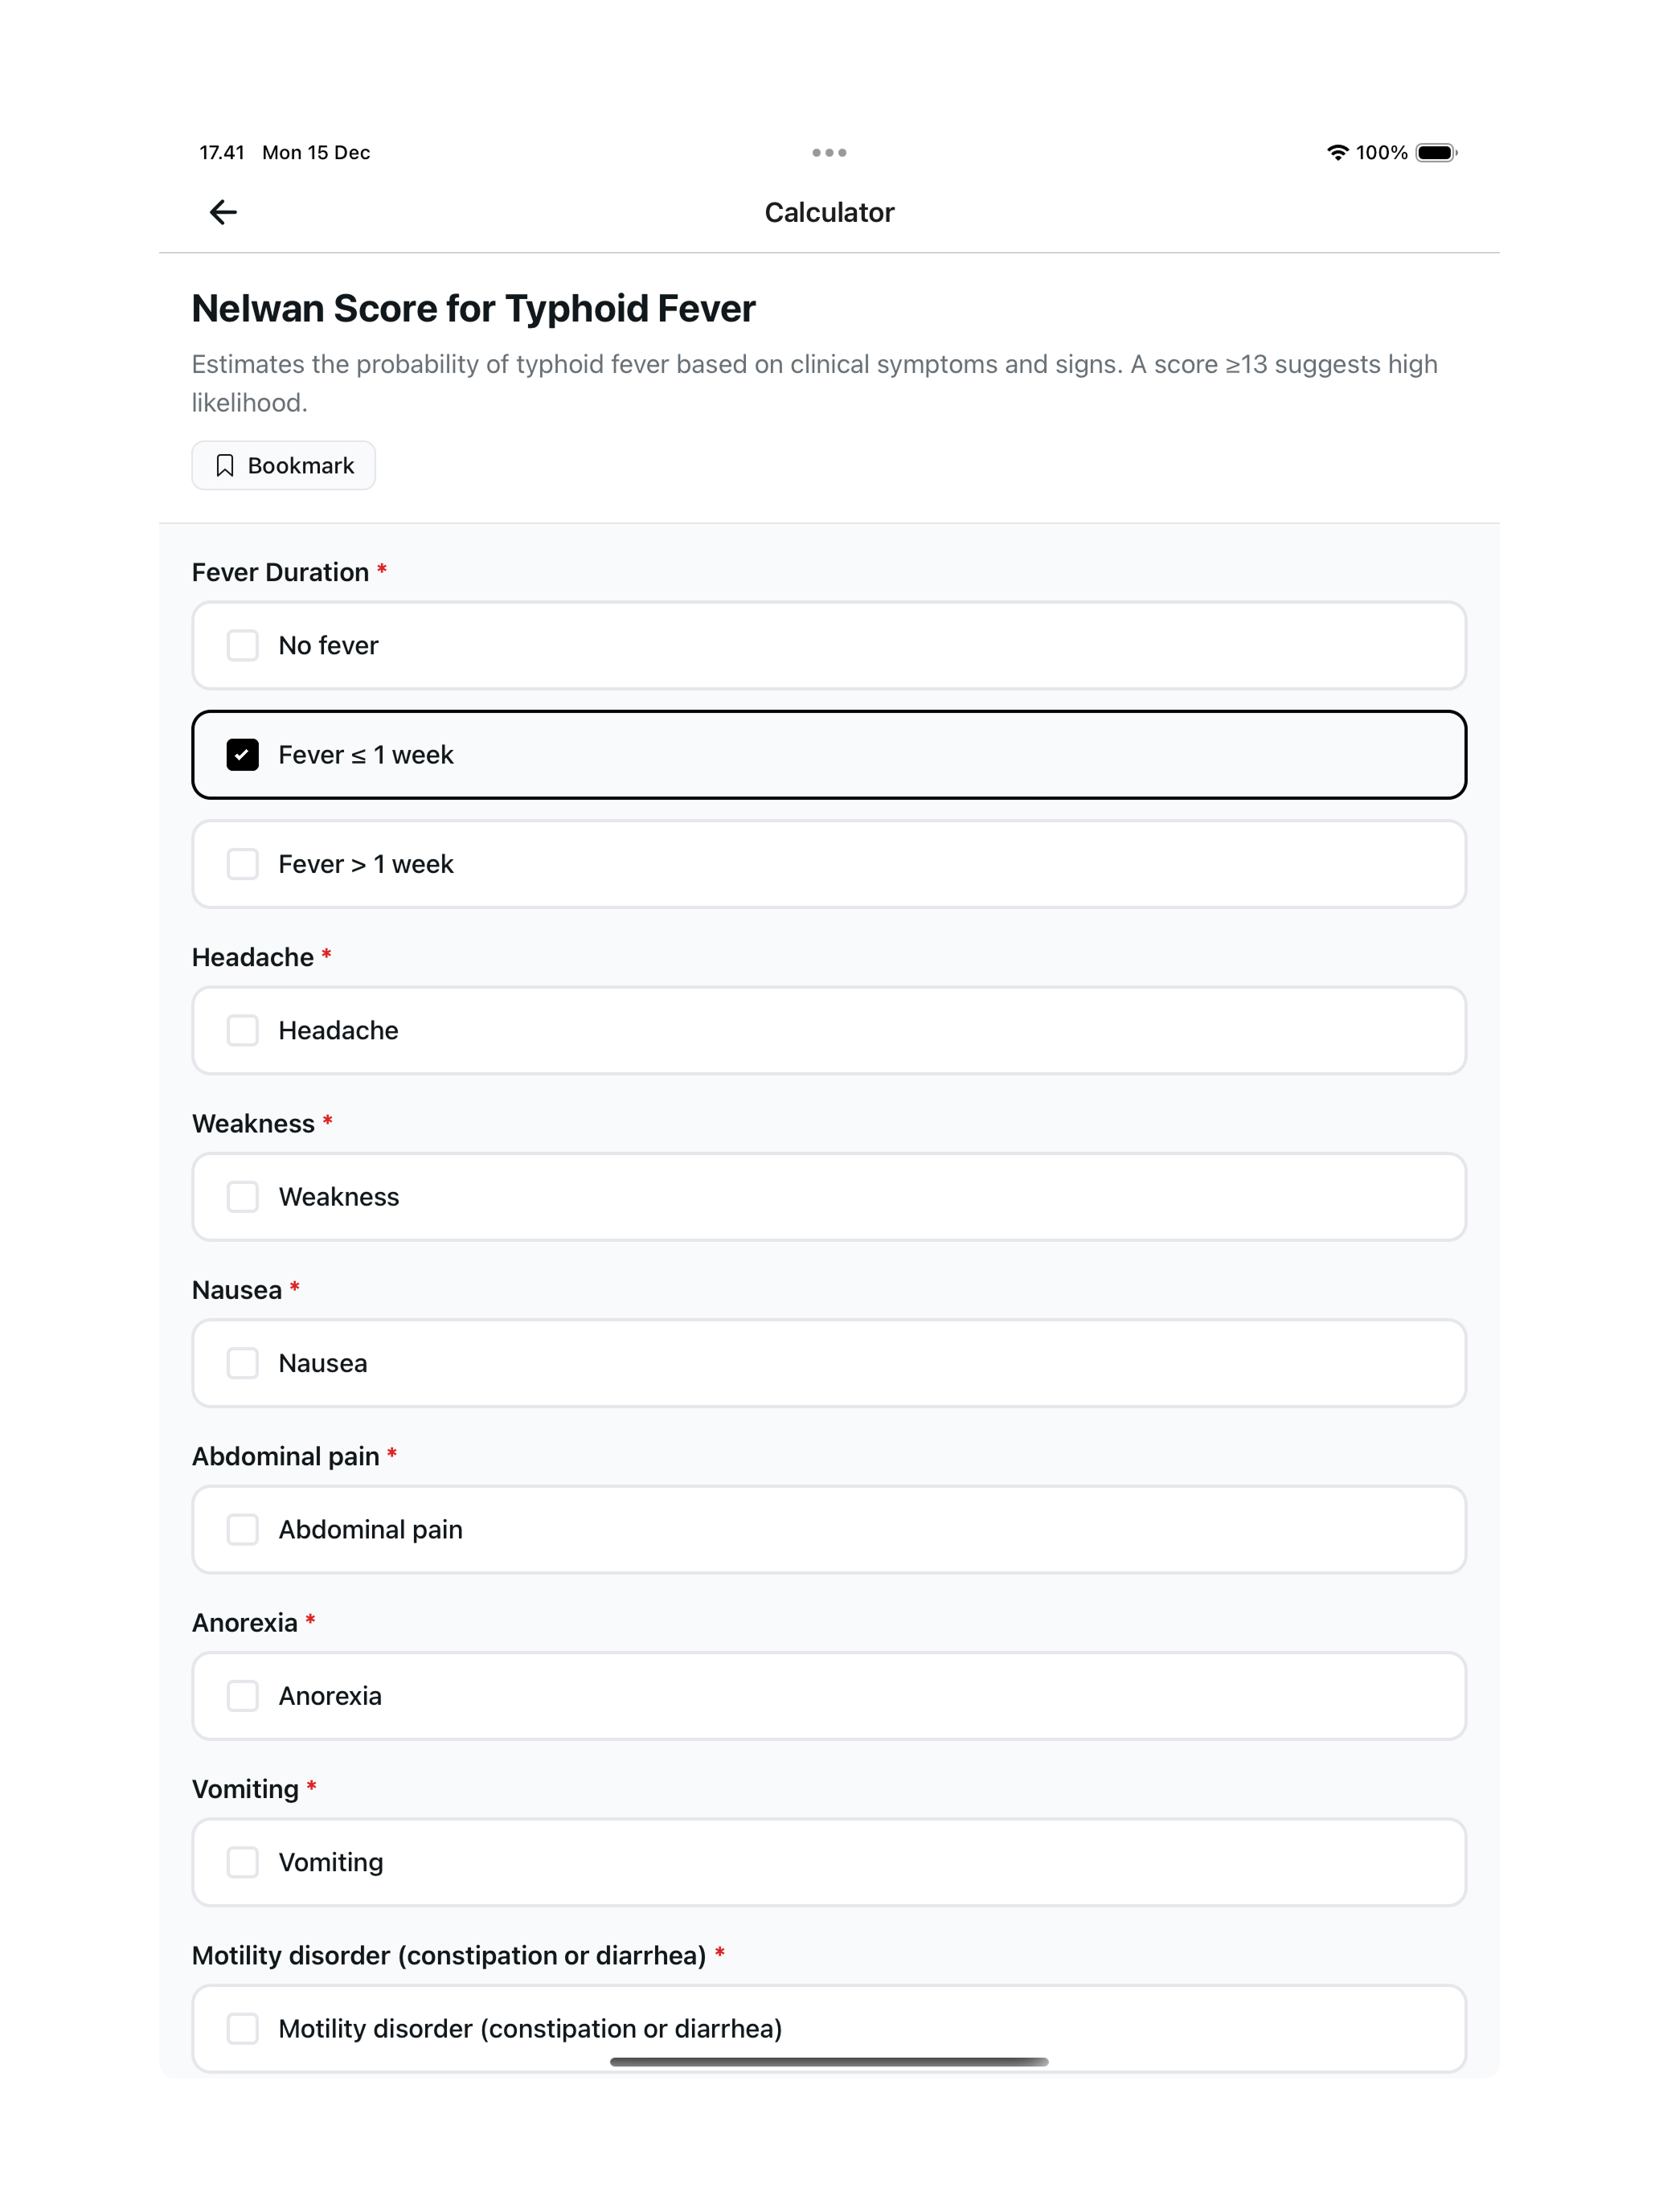Image resolution: width=1659 pixels, height=2212 pixels.
Task: Check the Abdominal pain box
Action: pyautogui.click(x=243, y=1529)
